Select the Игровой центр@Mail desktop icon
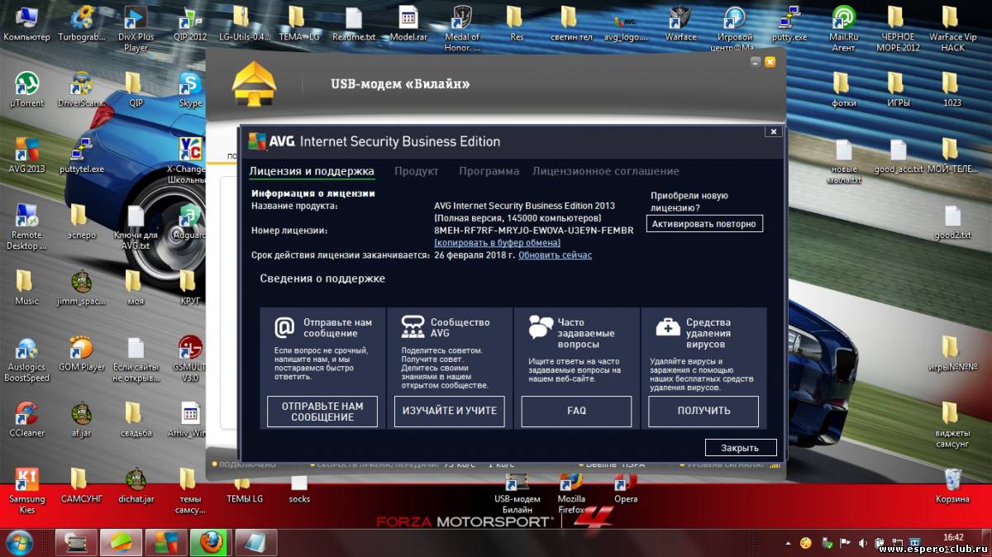992x557 pixels. 735,29
